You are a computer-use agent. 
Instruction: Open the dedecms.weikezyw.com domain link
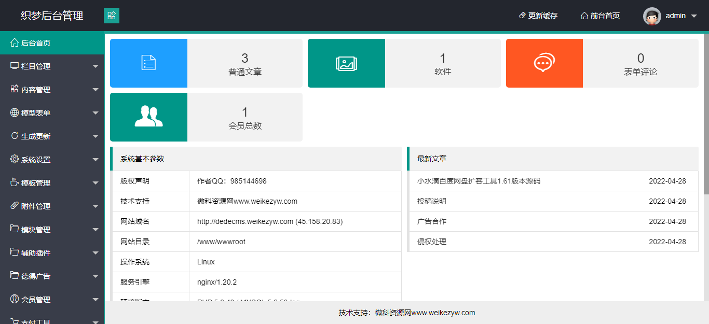[243, 221]
